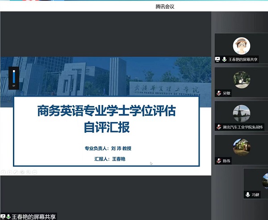Image resolution: width=268 pixels, height=220 pixels.
Task: Click 吴敏's muted microphone icon
Action: click(219, 93)
